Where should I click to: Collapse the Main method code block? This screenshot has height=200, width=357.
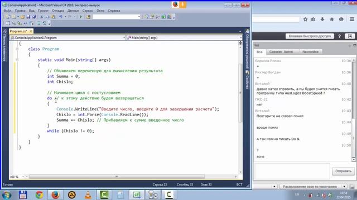pos(17,60)
